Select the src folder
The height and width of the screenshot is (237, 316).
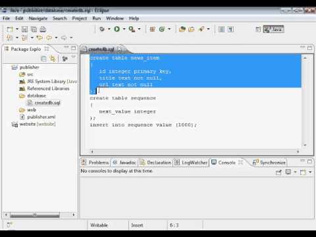(30, 74)
